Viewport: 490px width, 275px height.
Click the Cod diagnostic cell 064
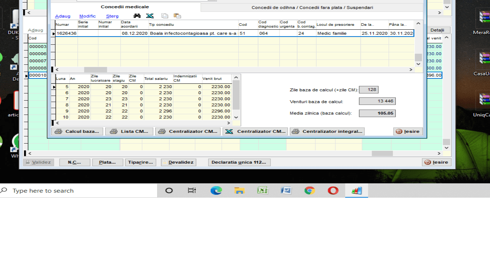point(268,33)
